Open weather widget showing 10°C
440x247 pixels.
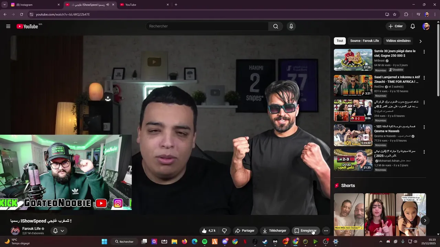[x=16, y=242]
